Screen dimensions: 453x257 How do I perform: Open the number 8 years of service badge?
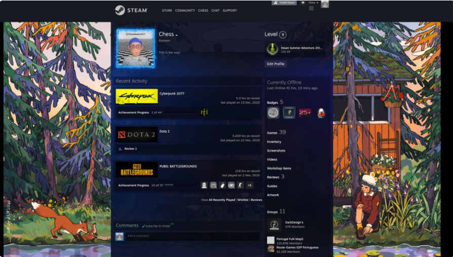[289, 112]
